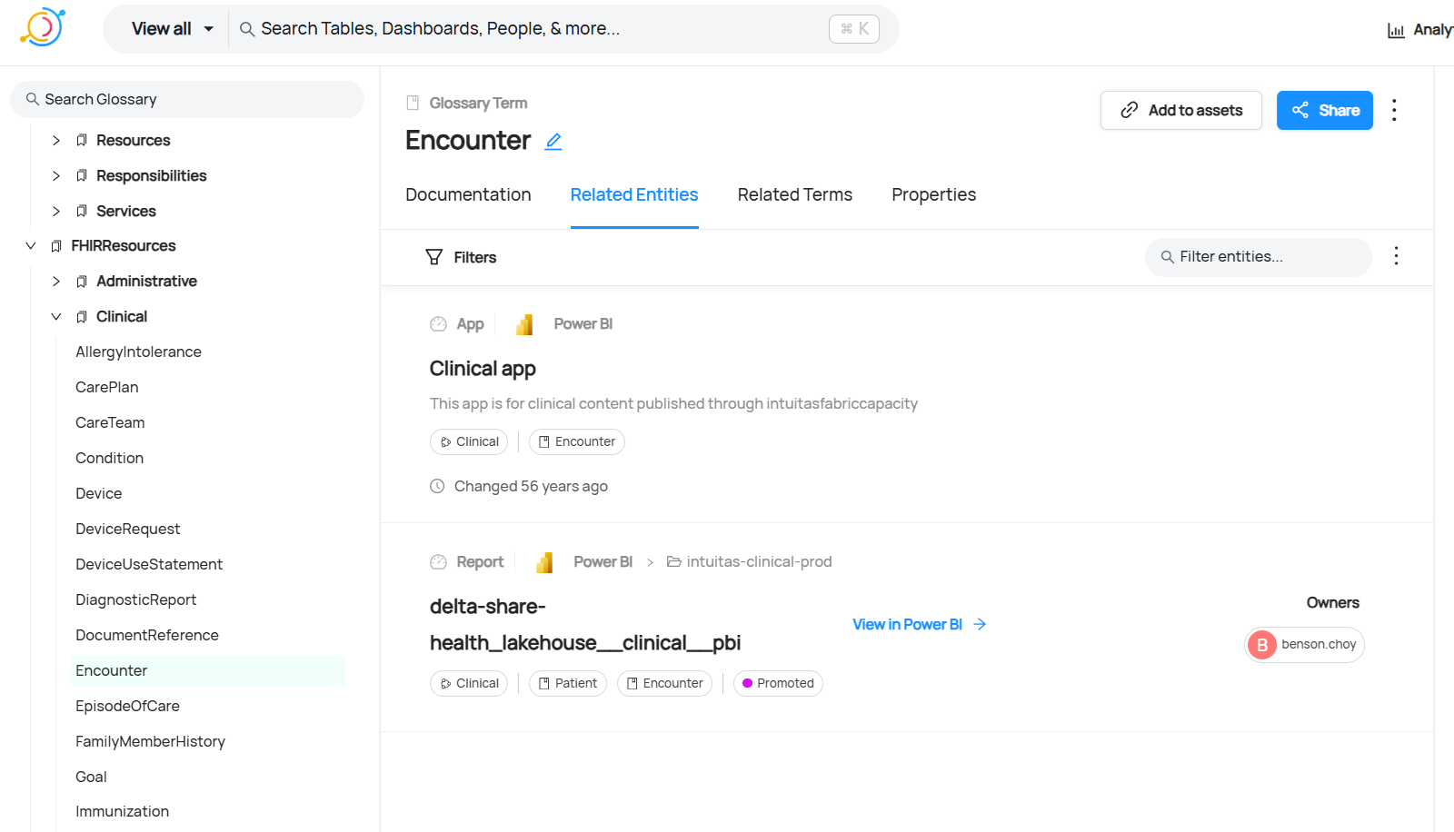This screenshot has width=1454, height=832.
Task: Open entity list options kebab menu
Action: 1396,256
